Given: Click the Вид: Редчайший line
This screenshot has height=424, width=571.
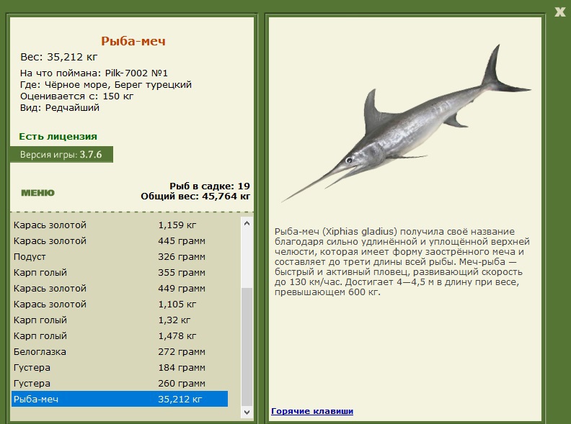Looking at the screenshot, I should click(60, 108).
